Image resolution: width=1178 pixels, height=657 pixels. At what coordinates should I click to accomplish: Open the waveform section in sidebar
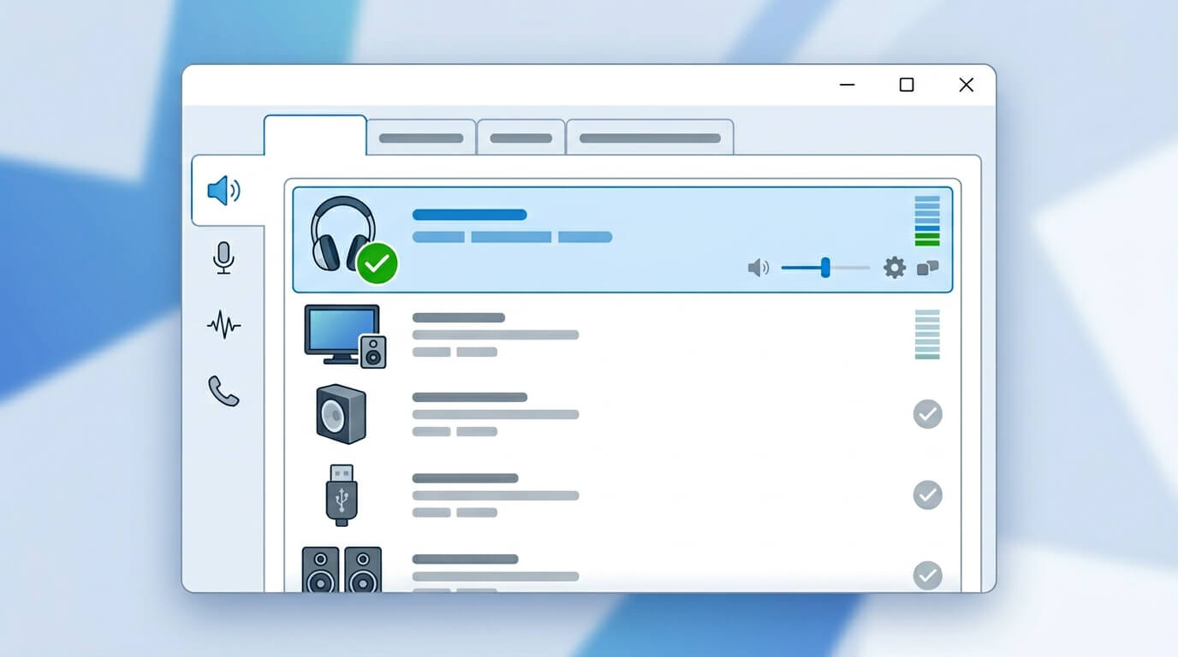(223, 324)
